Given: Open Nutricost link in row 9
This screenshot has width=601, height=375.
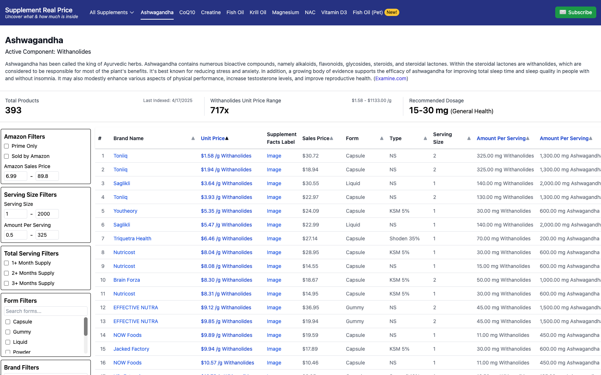Looking at the screenshot, I should (x=124, y=266).
